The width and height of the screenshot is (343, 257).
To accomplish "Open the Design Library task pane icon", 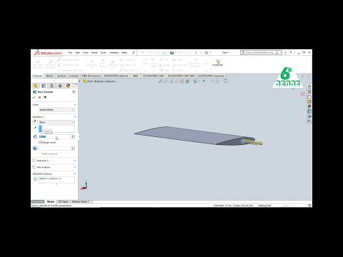I will click(x=309, y=91).
